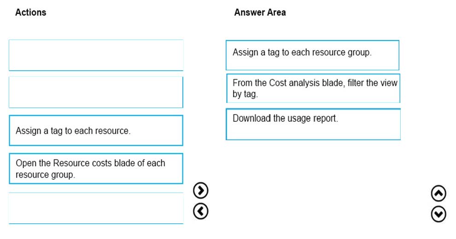Click the move up arrow icon
The image size is (456, 239).
pos(438,193)
